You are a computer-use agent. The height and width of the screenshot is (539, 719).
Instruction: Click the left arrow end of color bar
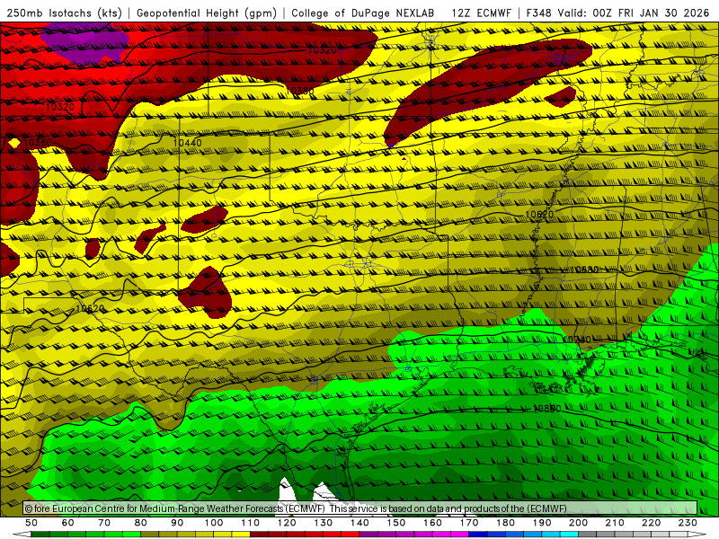[21, 535]
